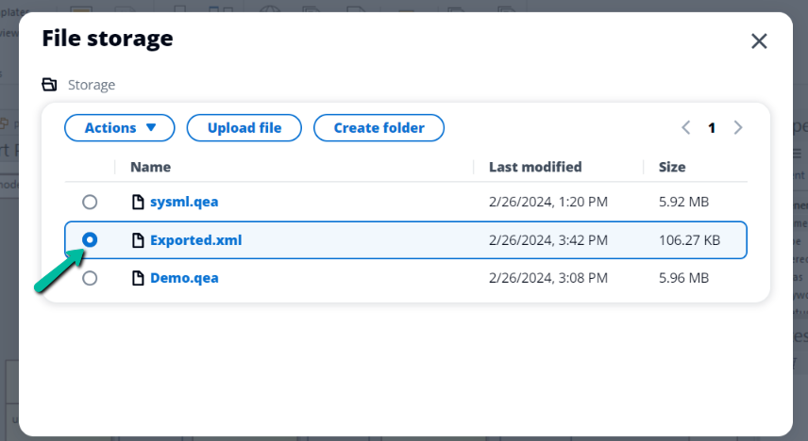
Task: Click the Upload file button
Action: pyautogui.click(x=244, y=127)
